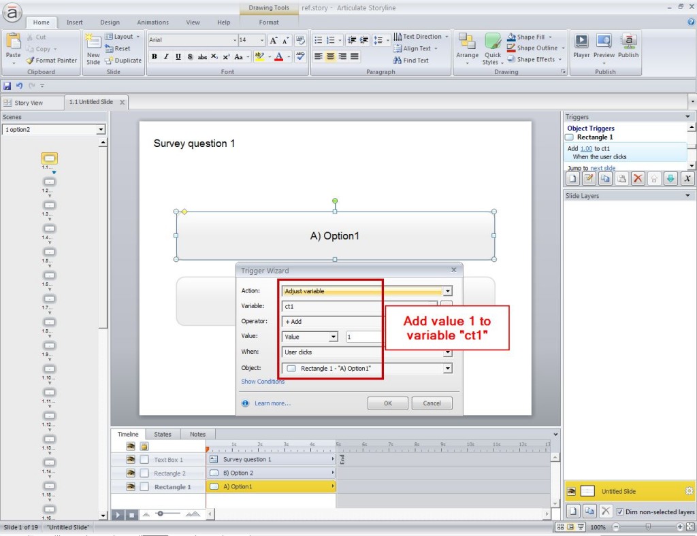Open the Animations ribbon tab
Screen dimensions: 697x536
tap(152, 22)
